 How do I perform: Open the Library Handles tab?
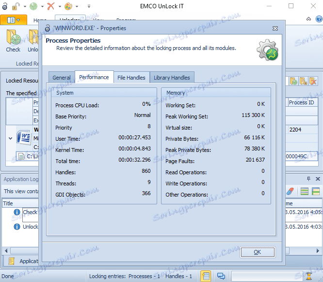pos(172,78)
